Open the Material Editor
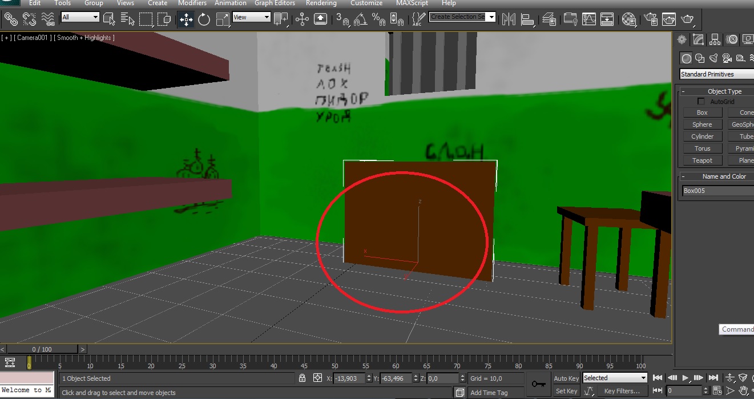This screenshot has width=754, height=399. [x=629, y=19]
